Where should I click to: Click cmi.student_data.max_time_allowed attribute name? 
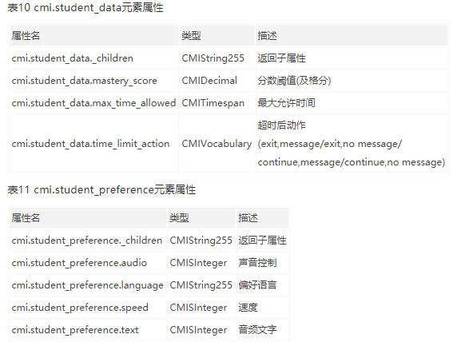click(93, 103)
